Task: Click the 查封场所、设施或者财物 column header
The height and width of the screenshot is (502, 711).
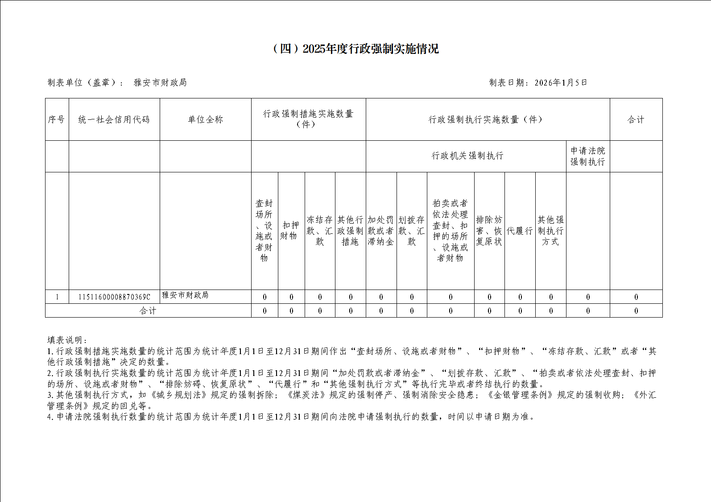Action: tap(264, 231)
